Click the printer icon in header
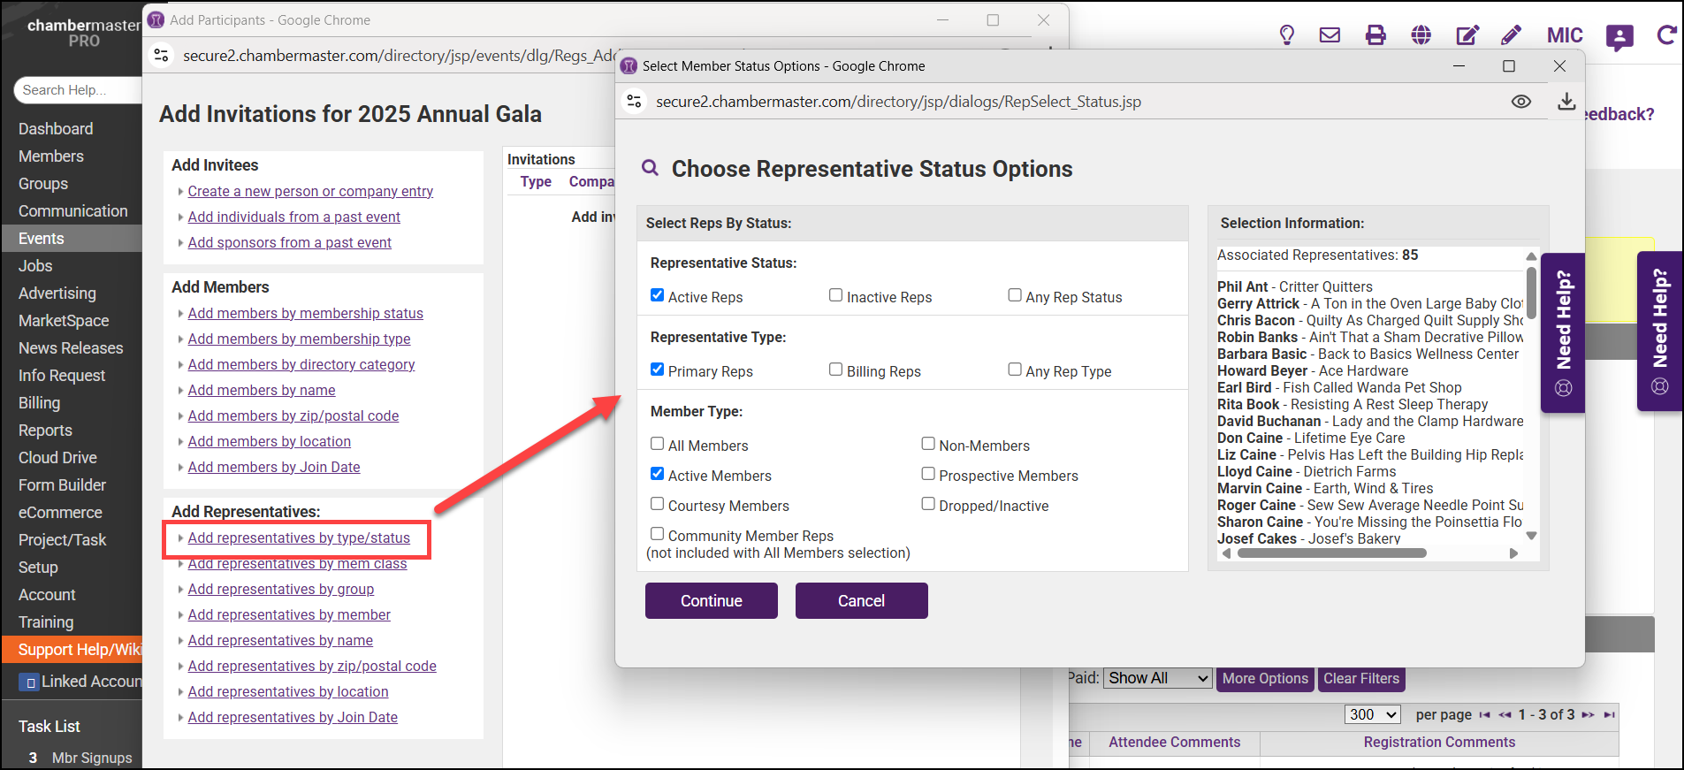This screenshot has width=1684, height=770. 1375,35
